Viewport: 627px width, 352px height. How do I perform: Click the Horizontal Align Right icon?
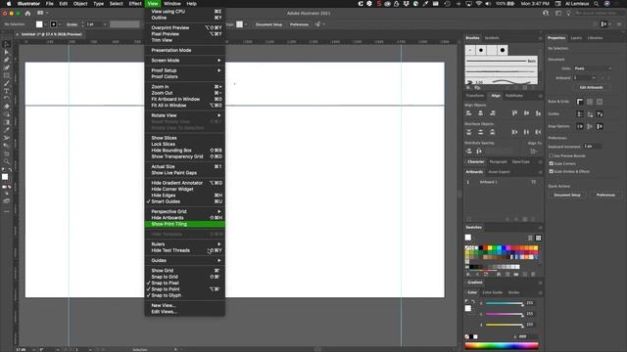pos(493,113)
